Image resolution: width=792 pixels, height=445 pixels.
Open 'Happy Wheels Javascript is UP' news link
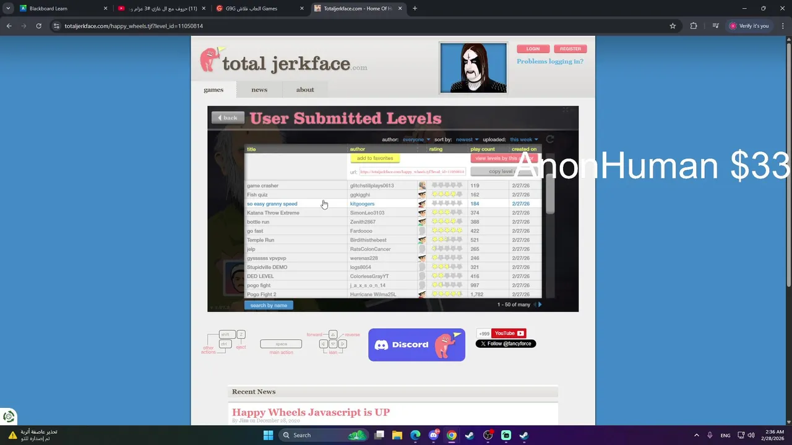(x=311, y=412)
